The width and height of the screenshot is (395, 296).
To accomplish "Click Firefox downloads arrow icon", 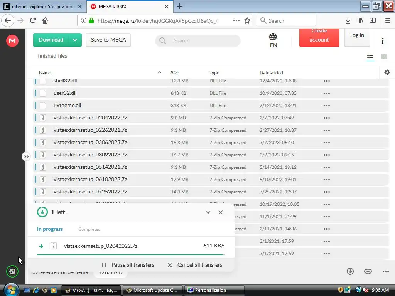I will pos(348,21).
